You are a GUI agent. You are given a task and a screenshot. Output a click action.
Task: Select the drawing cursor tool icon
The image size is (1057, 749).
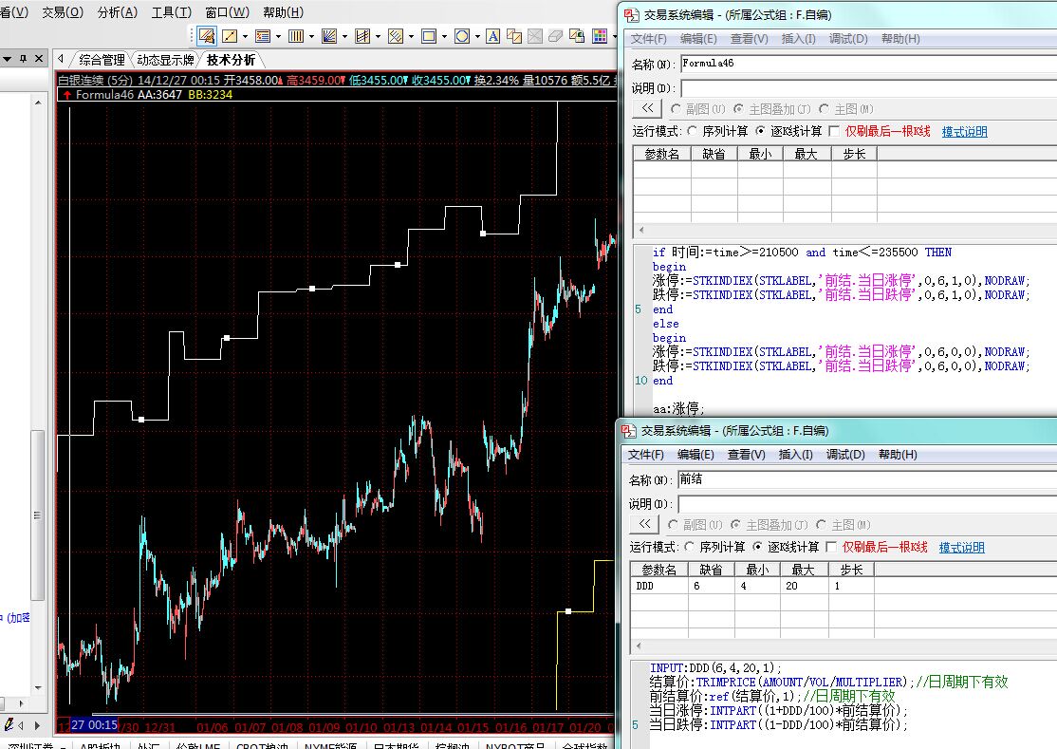[207, 36]
